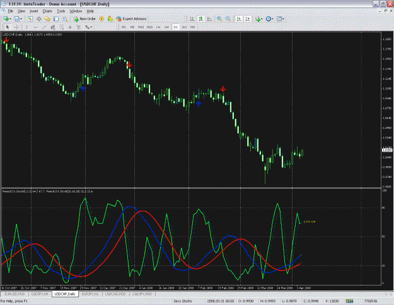Switch chart to M15 timeframe

[141, 27]
